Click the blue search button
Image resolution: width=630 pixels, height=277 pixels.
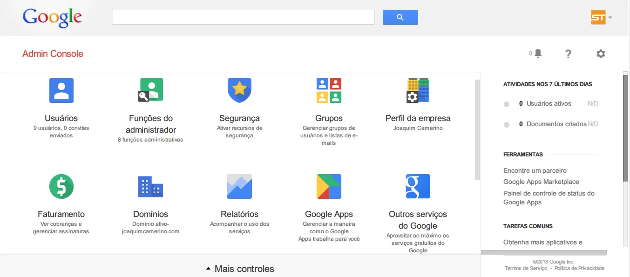(400, 17)
